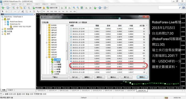Screen dimensions: 186x99
Task: Open the XAUUSD,H1 chart tab
Action: click(x=86, y=91)
